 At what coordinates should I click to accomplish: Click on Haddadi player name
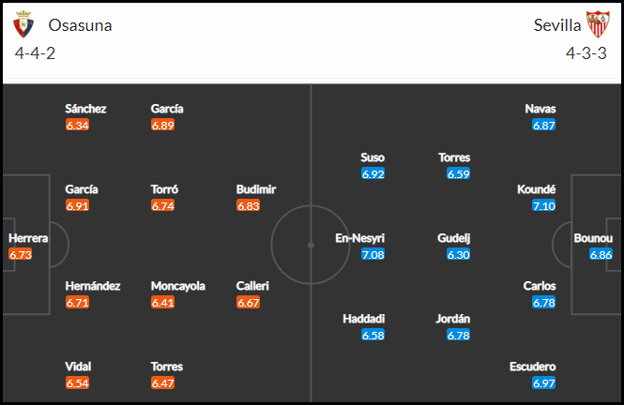point(364,319)
